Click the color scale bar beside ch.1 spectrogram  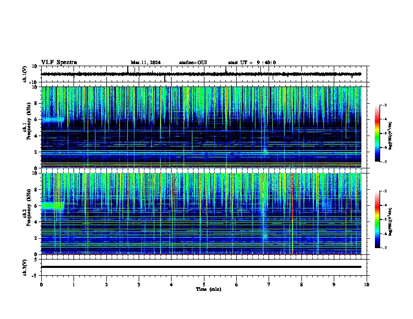(x=378, y=133)
